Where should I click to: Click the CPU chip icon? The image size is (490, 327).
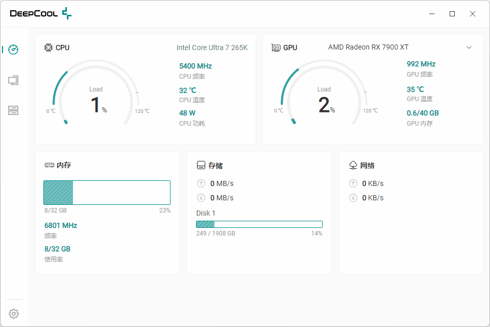pos(48,48)
